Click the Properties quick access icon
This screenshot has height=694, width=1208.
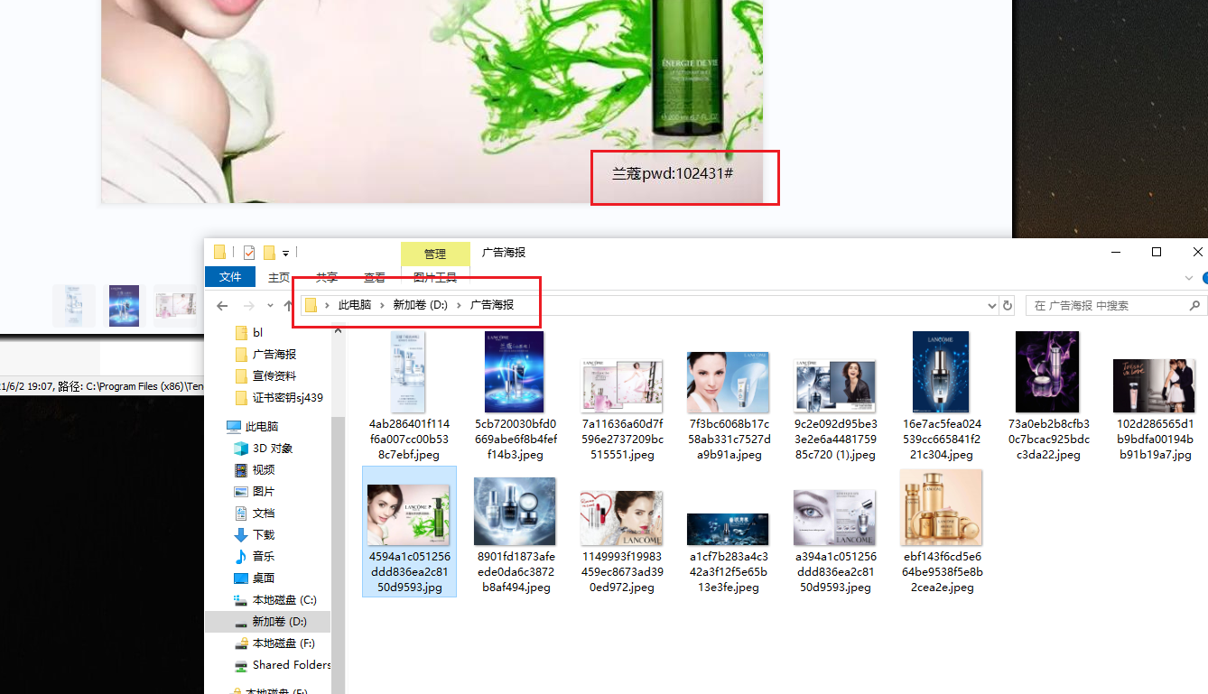coord(249,253)
